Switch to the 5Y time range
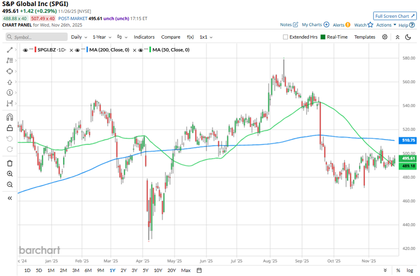420x276 pixels. click(x=146, y=270)
